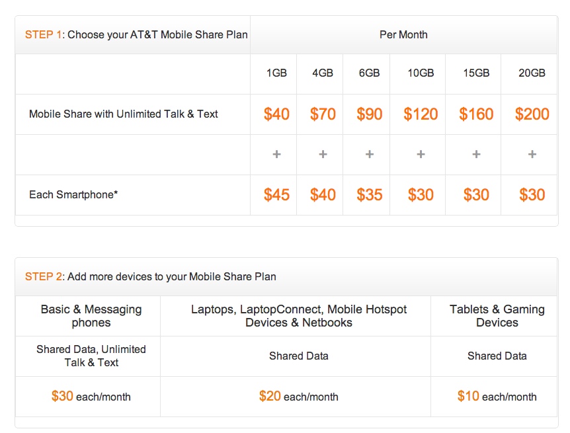Choose the $40 Mobile Share price

click(x=276, y=114)
